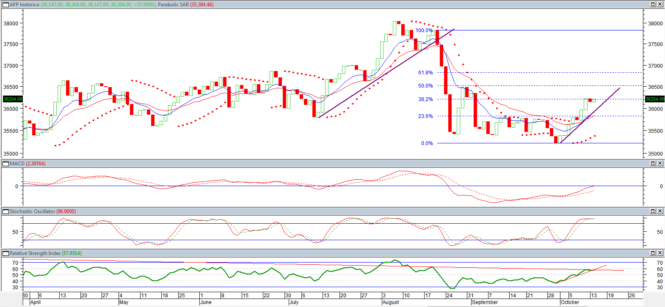Click the July month label on the time axis

294,302
